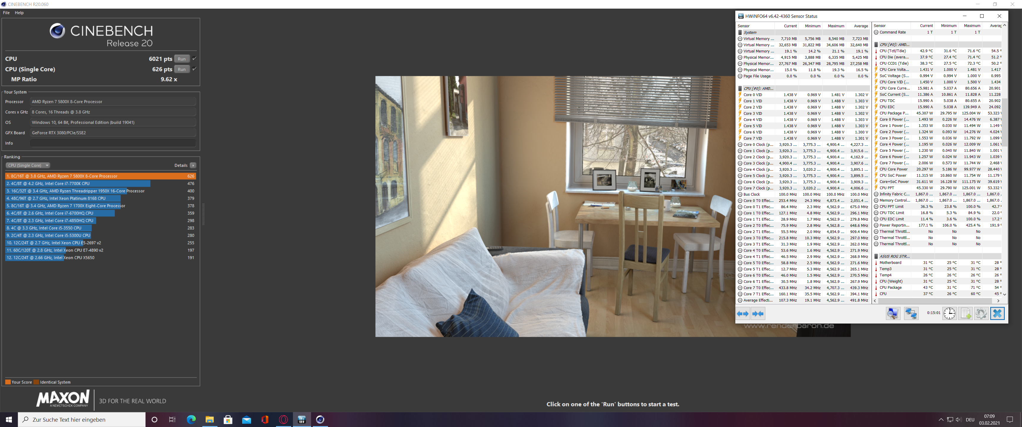Viewport: 1022px width, 427px height.
Task: Open HWiNFO sensor settings gear icon
Action: 981,313
